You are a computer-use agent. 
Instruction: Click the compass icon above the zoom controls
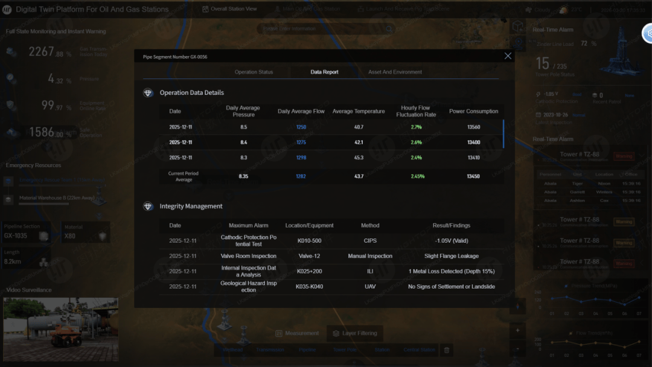coord(518,307)
